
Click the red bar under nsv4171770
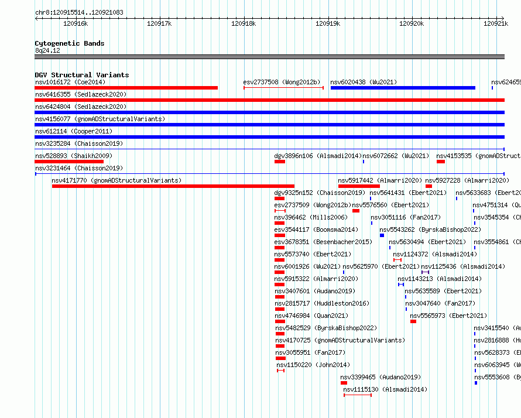coord(173,186)
